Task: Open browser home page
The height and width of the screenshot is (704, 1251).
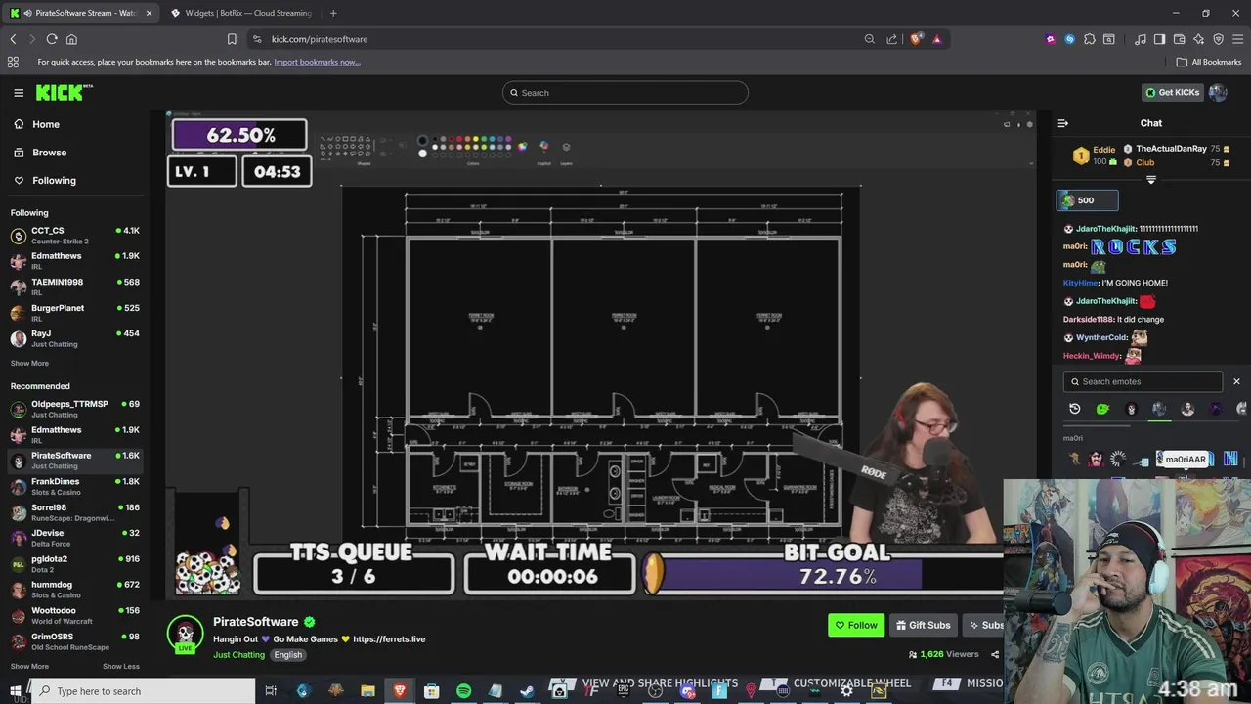Action: (71, 39)
